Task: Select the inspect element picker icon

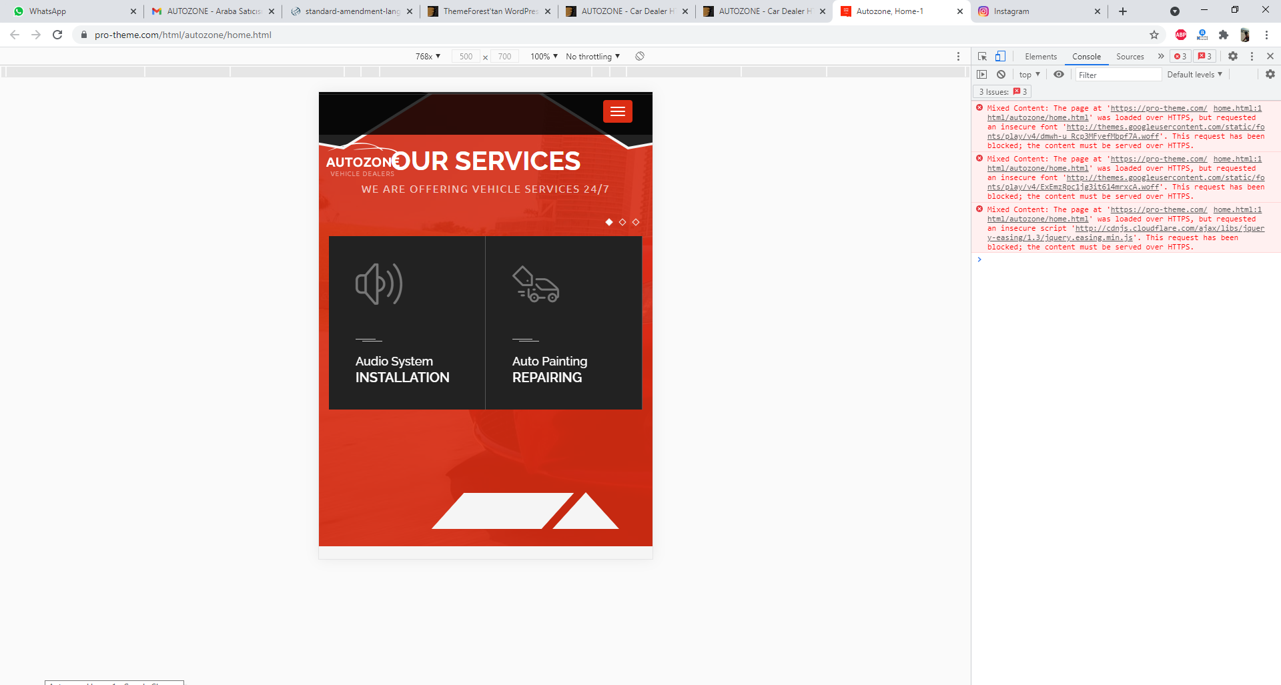Action: tap(982, 57)
